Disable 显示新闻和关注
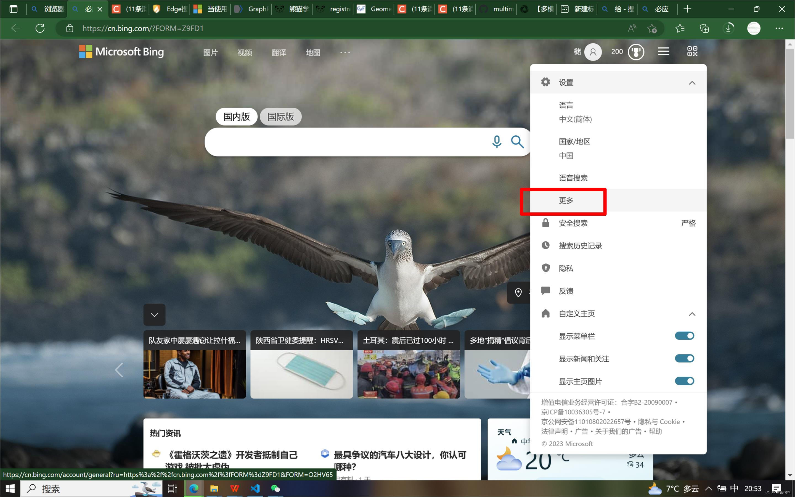The height and width of the screenshot is (497, 795). click(684, 358)
